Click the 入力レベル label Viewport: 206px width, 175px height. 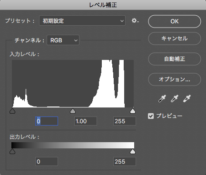pyautogui.click(x=24, y=54)
